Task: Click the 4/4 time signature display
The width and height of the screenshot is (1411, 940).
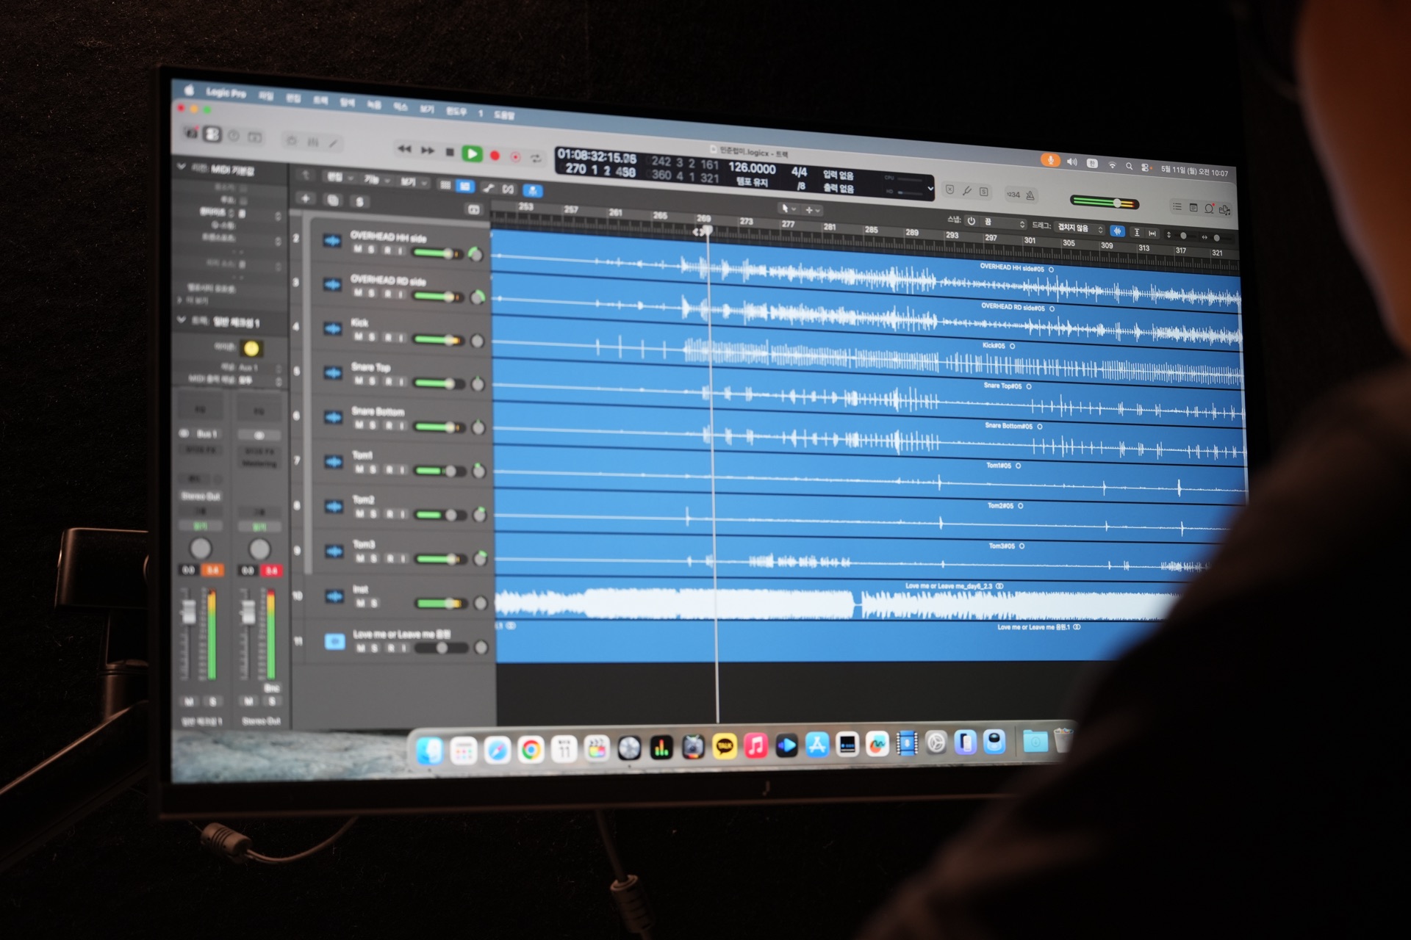Action: (799, 171)
